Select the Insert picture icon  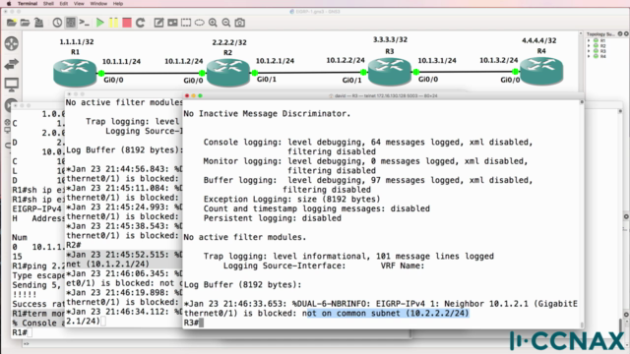tap(172, 23)
